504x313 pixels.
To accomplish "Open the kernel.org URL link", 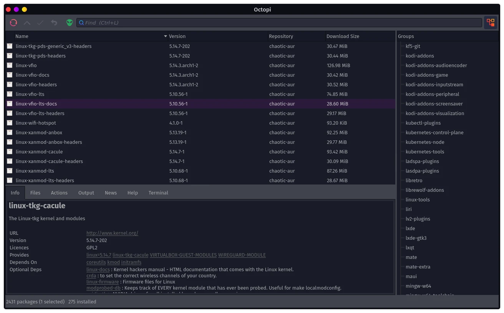I will coord(112,233).
